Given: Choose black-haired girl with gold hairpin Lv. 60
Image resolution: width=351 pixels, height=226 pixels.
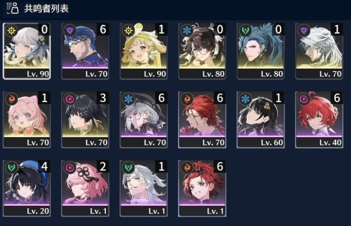Looking at the screenshot, I should point(260,120).
